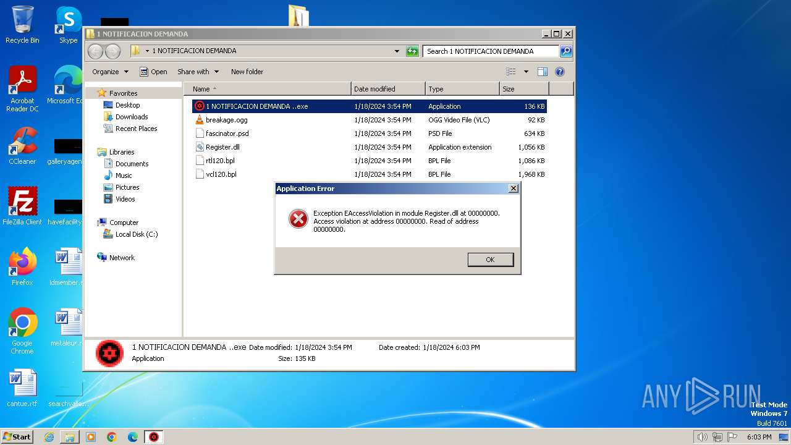This screenshot has width=791, height=445.
Task: Click cantue.rtf desktop file
Action: coord(22,388)
